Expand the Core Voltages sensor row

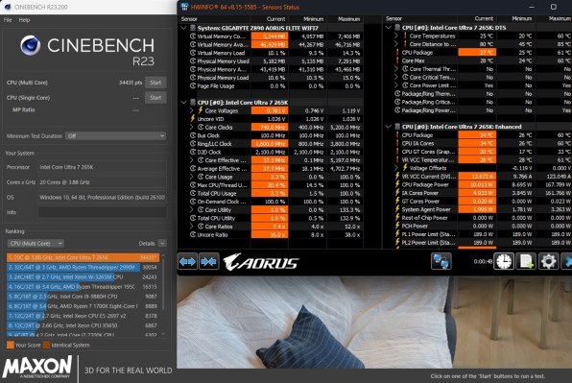coord(192,110)
